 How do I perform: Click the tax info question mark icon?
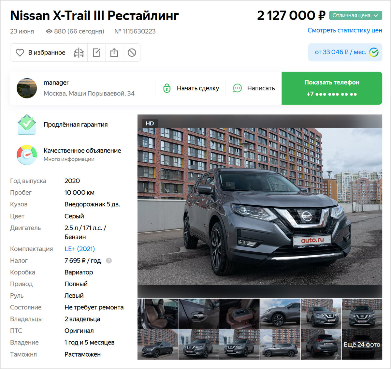pos(109,260)
